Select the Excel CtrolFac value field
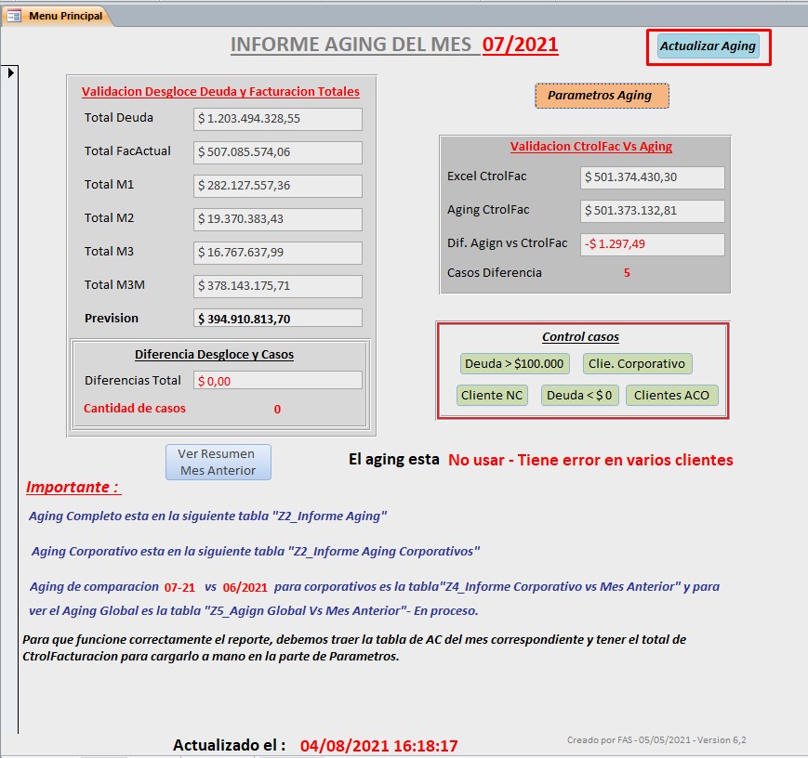 coord(651,177)
